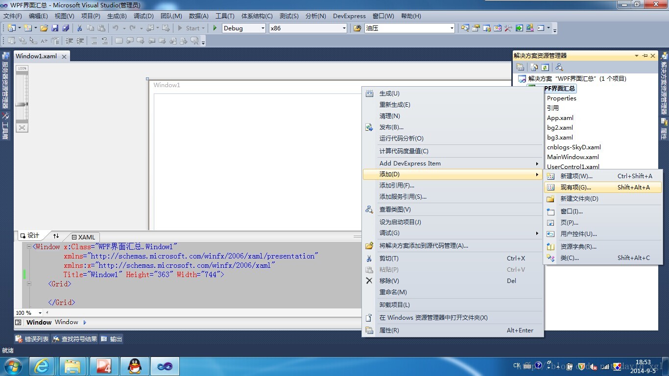Image resolution: width=669 pixels, height=376 pixels.
Task: Click the Comment Out Lines toolbar icon
Action: (94, 41)
